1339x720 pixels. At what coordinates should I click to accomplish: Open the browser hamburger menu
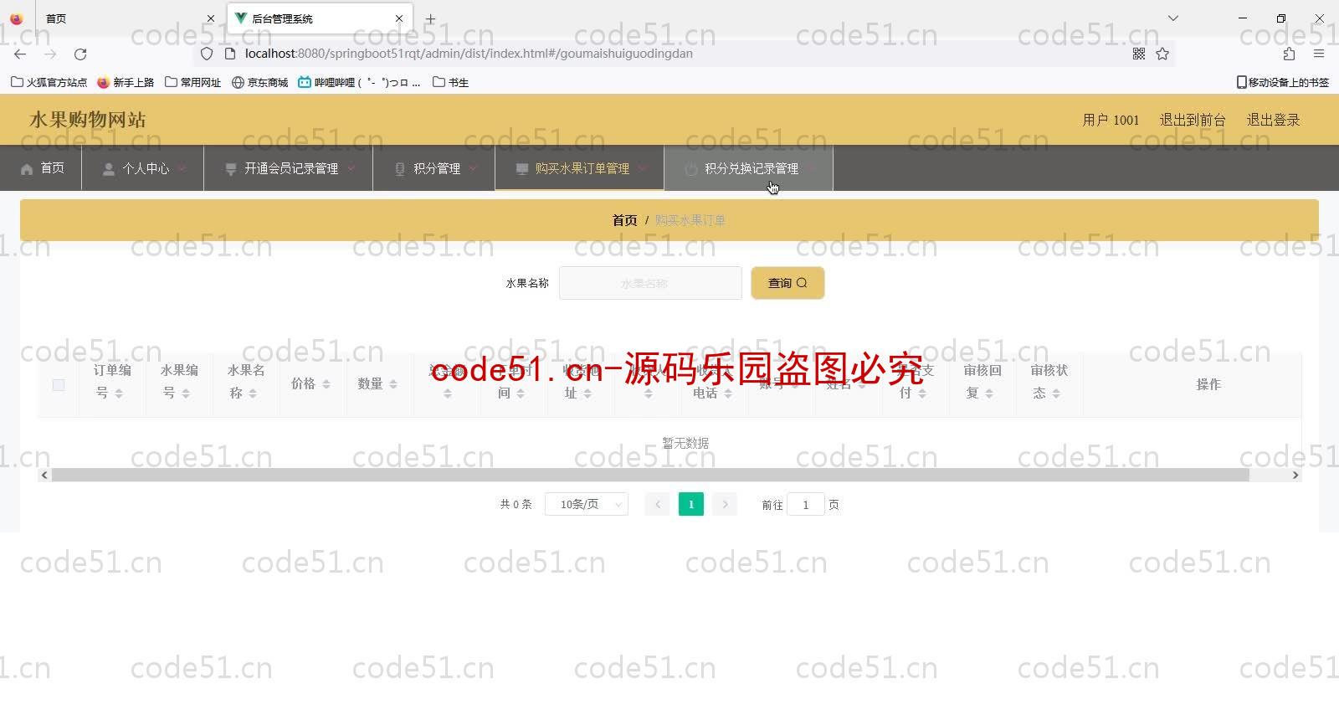click(1319, 54)
